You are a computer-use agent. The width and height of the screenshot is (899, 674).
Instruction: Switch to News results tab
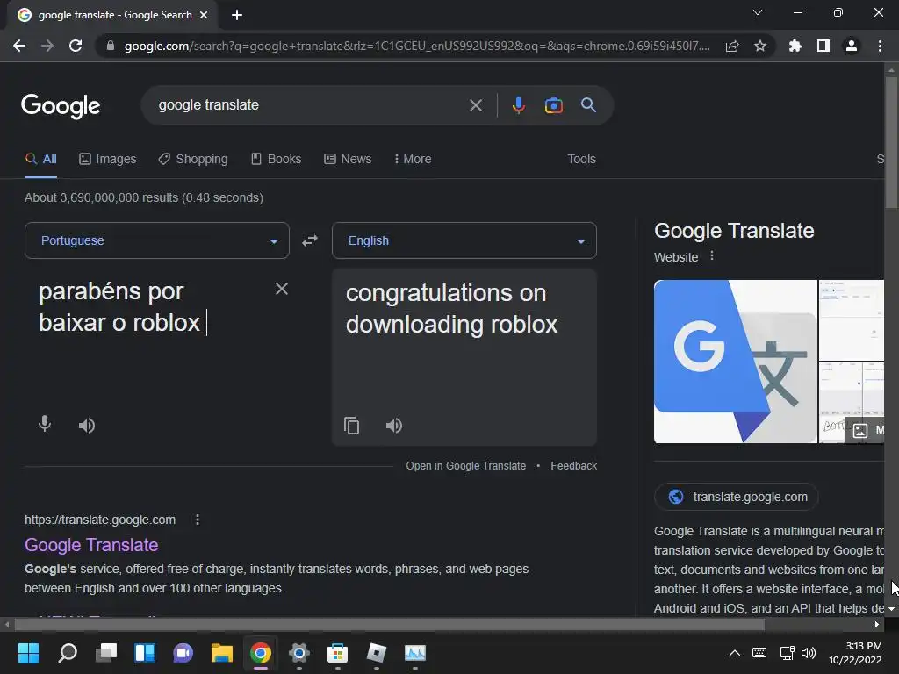point(348,159)
